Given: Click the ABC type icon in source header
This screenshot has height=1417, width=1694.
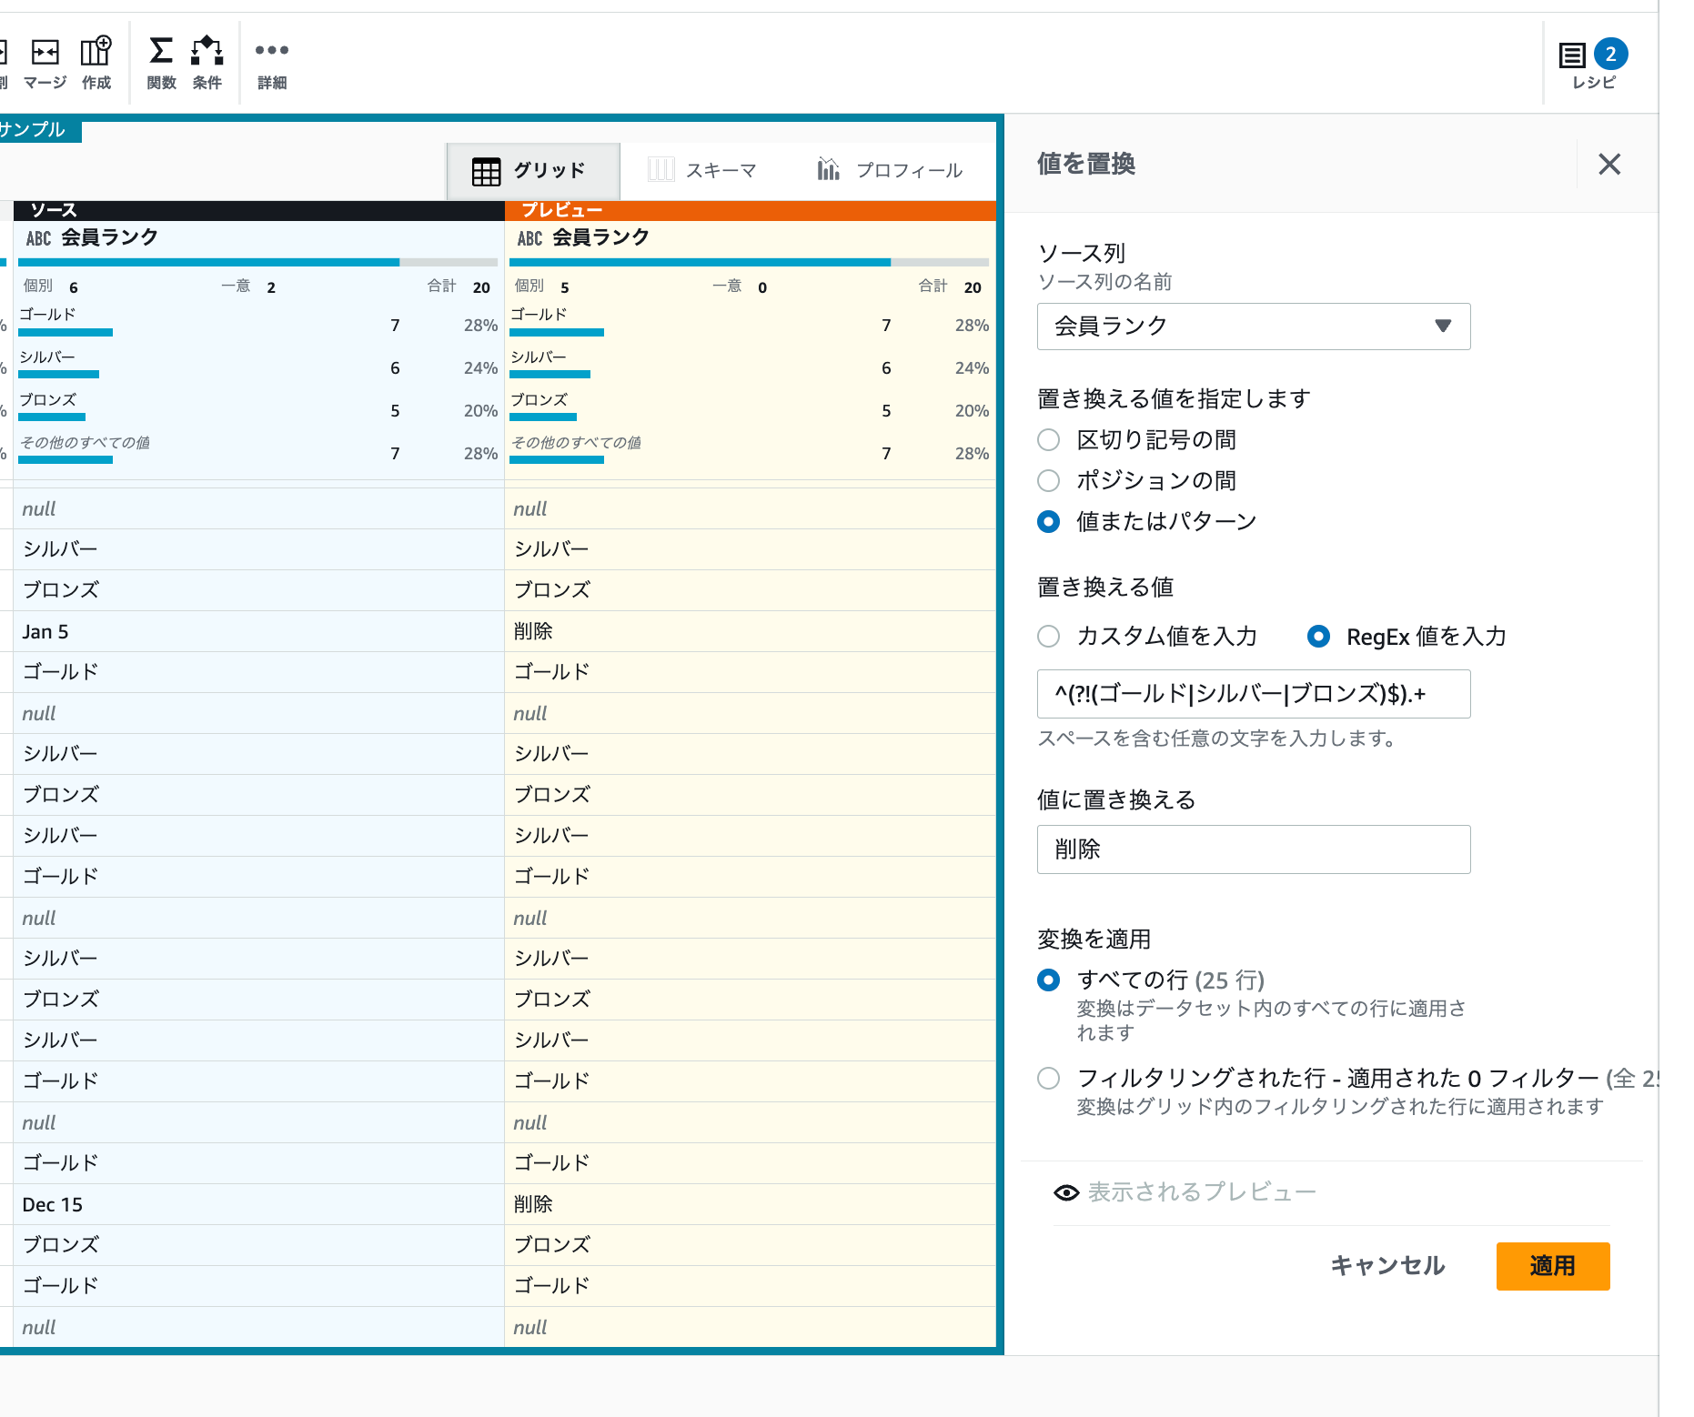Looking at the screenshot, I should 38,238.
